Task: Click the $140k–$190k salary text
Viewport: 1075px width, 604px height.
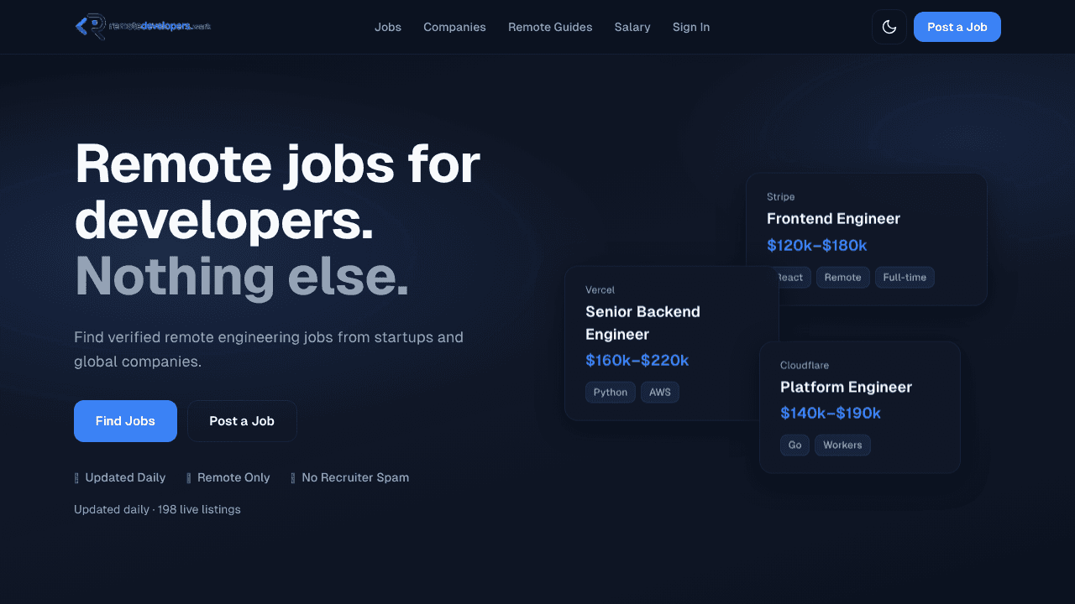Action: (830, 413)
